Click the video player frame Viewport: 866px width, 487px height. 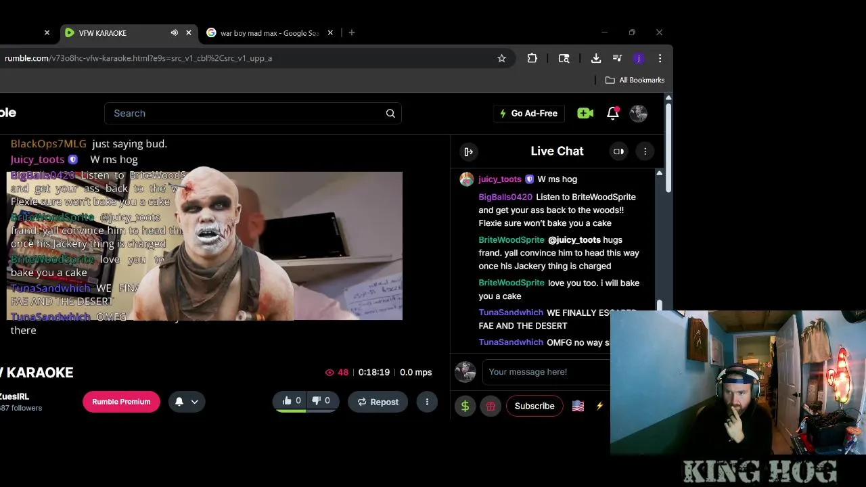coord(204,246)
